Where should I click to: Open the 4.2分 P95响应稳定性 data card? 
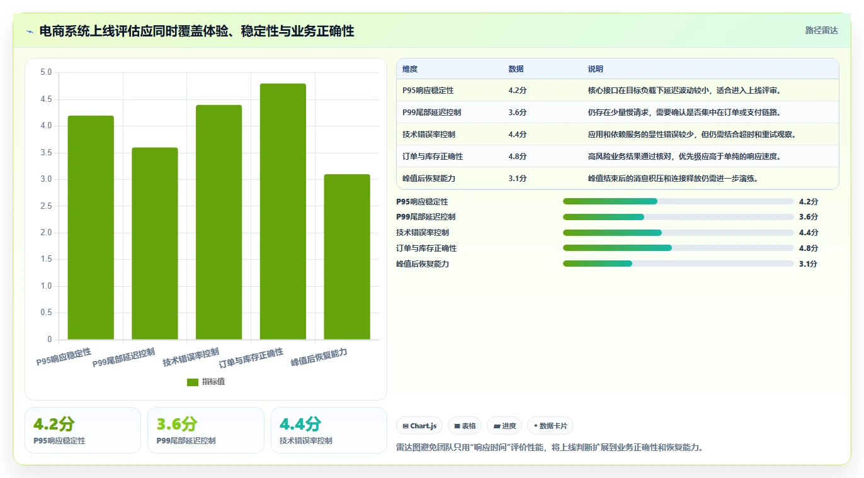[x=82, y=430]
